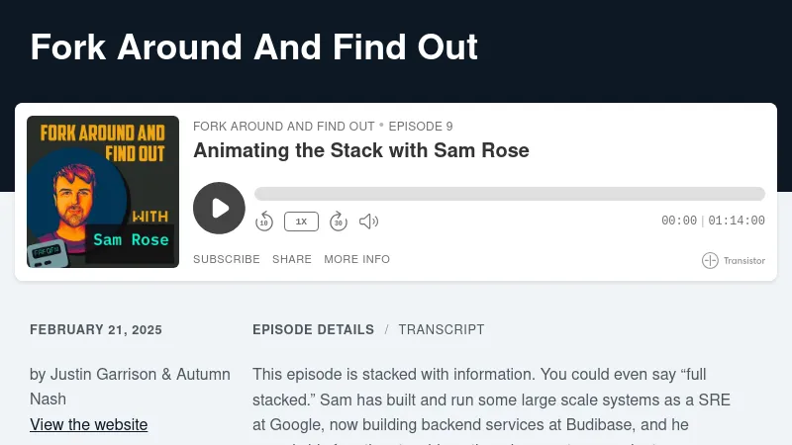Open the SHARE panel
Viewport: 792px width, 445px height.
pyautogui.click(x=292, y=259)
